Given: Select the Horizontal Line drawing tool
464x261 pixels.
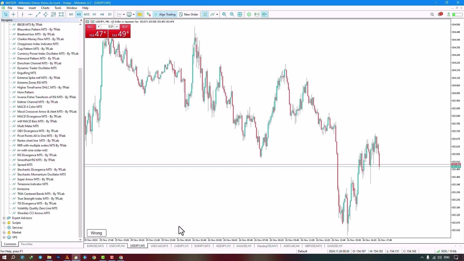Looking at the screenshot, I should tap(30, 14).
